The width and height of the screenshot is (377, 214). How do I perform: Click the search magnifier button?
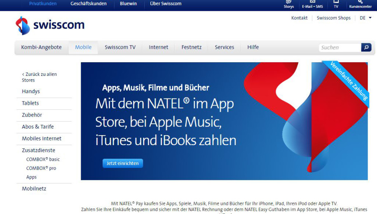(366, 47)
